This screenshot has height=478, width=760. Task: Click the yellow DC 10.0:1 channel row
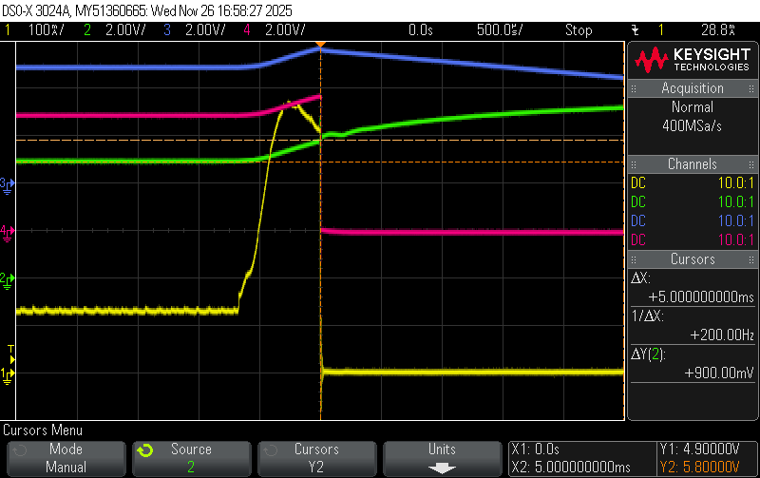(x=693, y=182)
